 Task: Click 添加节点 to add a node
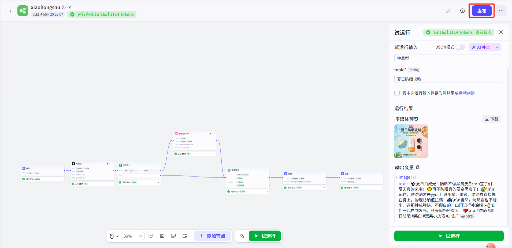(x=212, y=236)
